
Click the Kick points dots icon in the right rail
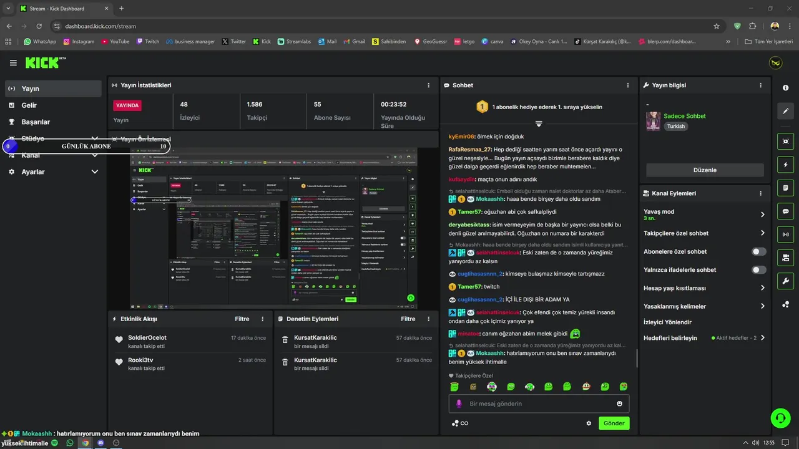(x=786, y=304)
